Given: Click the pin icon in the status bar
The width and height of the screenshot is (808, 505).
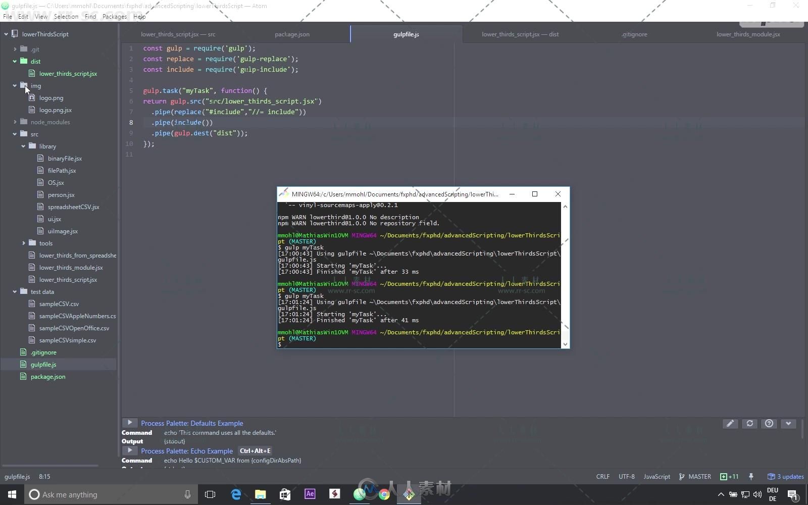Looking at the screenshot, I should point(751,477).
